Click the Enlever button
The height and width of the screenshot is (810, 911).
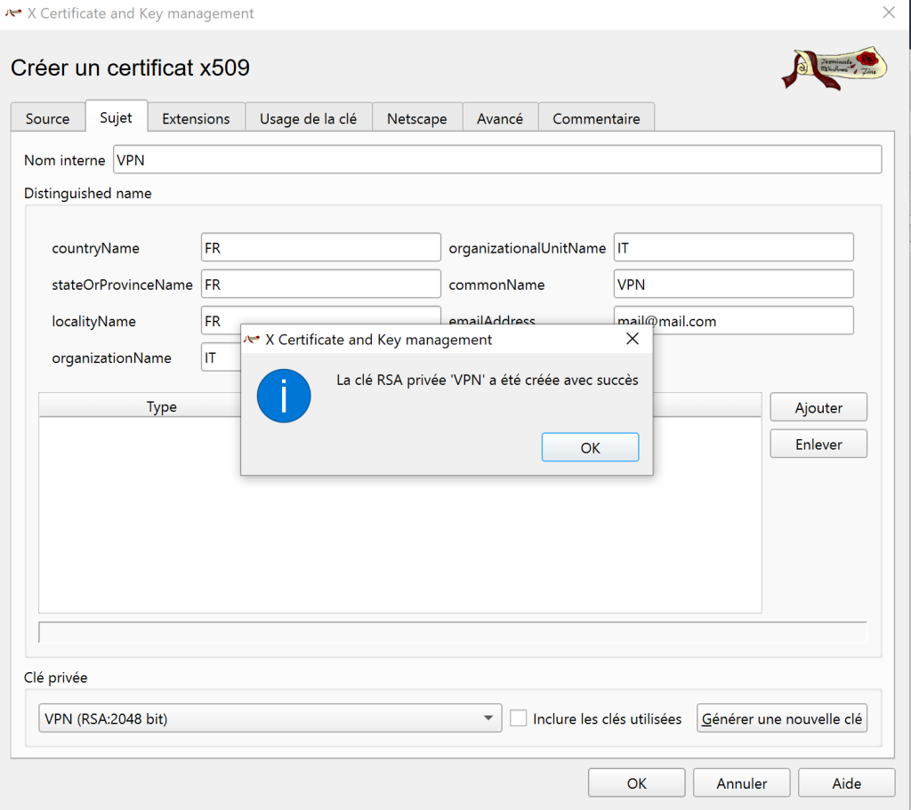click(x=818, y=444)
